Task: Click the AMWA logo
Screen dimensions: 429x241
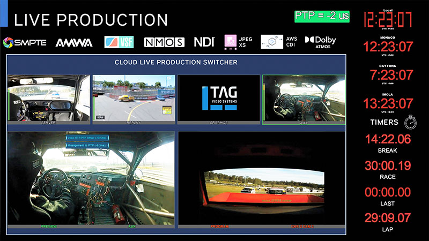Action: tap(74, 43)
